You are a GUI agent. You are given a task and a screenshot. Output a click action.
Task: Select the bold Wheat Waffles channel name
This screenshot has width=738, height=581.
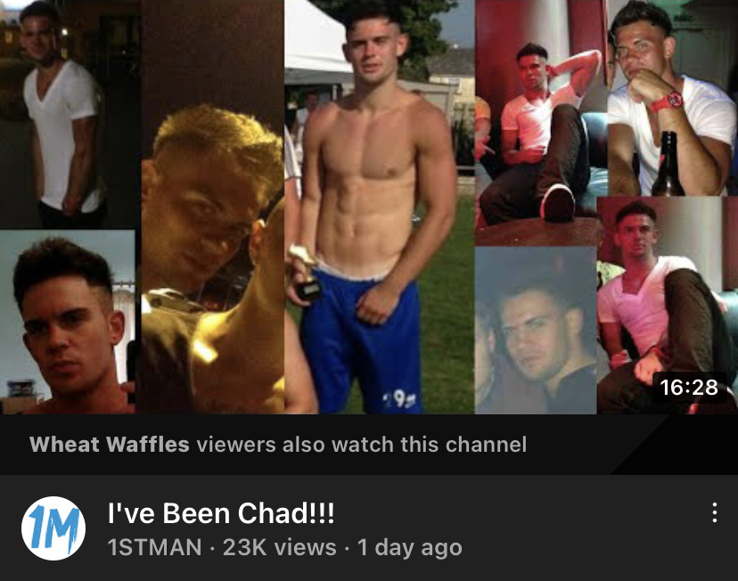click(x=110, y=444)
